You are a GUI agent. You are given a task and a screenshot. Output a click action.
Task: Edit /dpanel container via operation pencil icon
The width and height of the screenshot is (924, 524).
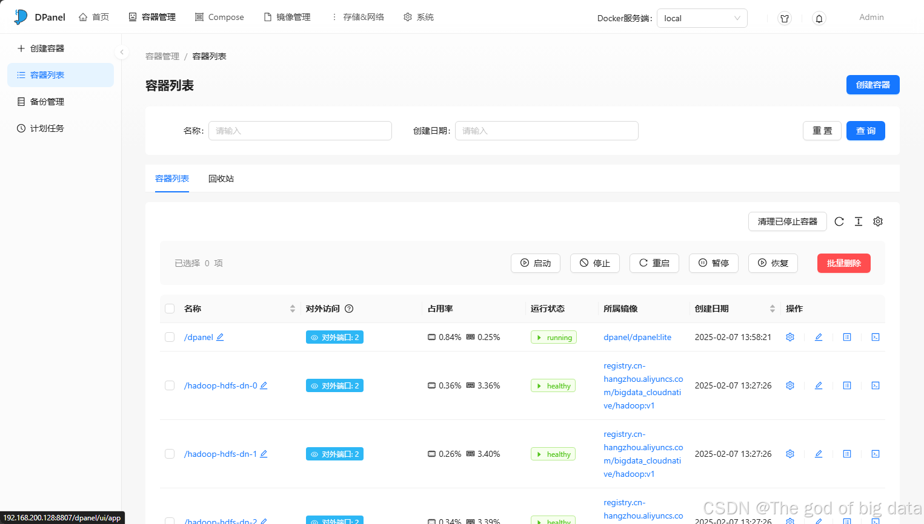[x=819, y=337]
